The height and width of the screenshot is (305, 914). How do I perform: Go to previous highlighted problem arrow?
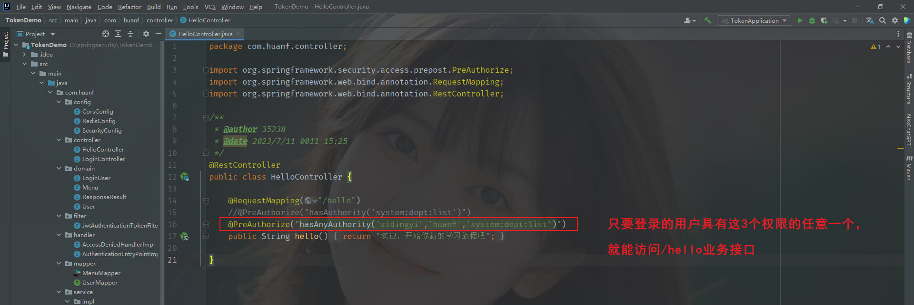tap(888, 47)
